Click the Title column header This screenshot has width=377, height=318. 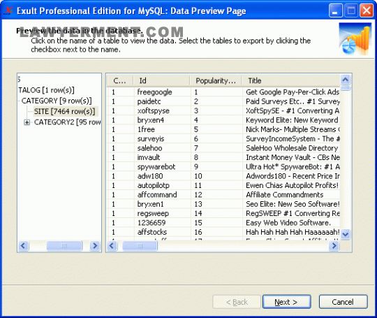point(291,80)
